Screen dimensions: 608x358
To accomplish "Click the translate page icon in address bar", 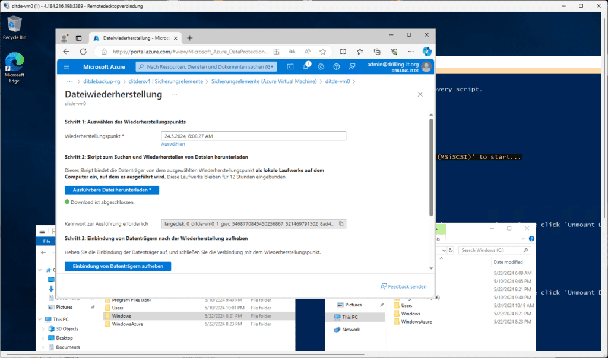I will (x=292, y=52).
